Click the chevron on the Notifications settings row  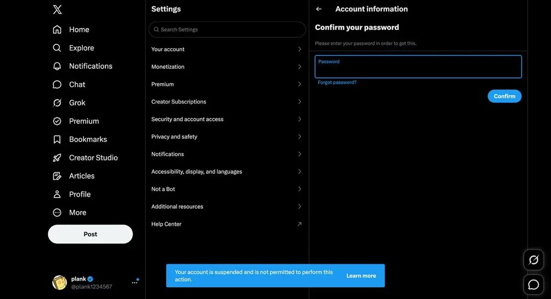pos(299,154)
